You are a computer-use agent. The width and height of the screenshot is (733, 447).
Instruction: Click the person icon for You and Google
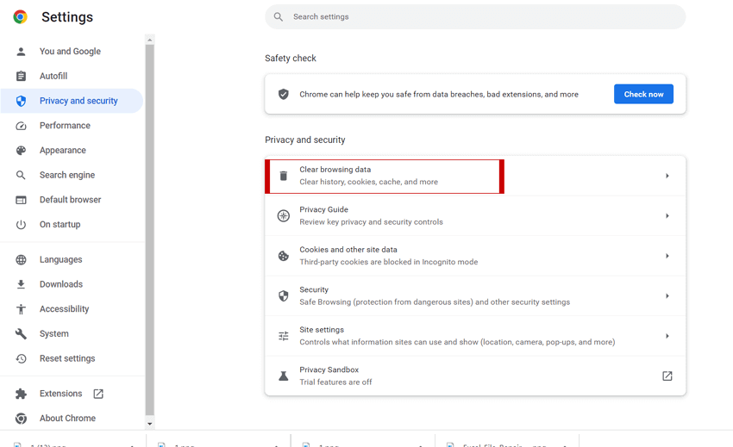click(x=21, y=52)
